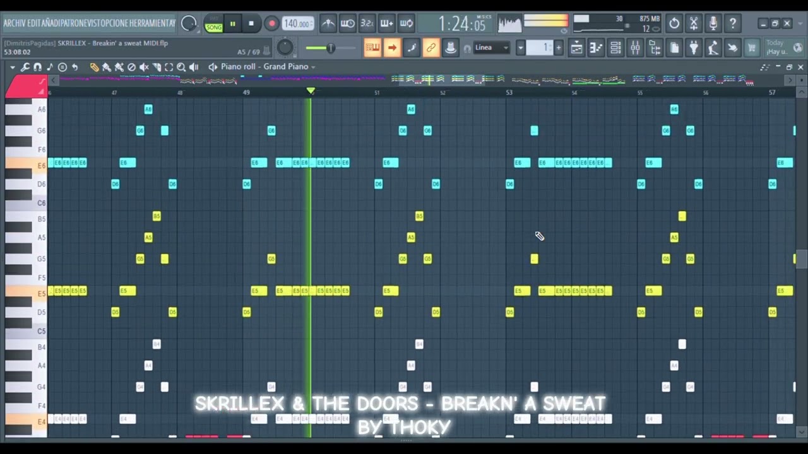This screenshot has width=808, height=454.
Task: Show the Channel rack
Action: [x=615, y=47]
